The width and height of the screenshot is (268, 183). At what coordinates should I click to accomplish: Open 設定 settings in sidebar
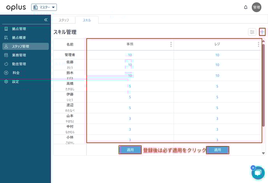point(15,82)
